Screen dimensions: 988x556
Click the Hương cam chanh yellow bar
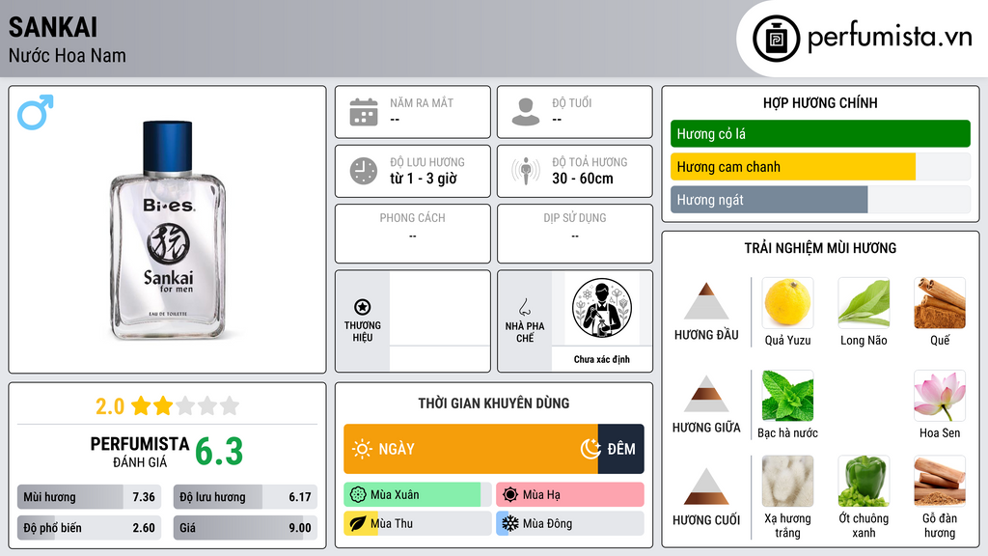[x=793, y=167]
